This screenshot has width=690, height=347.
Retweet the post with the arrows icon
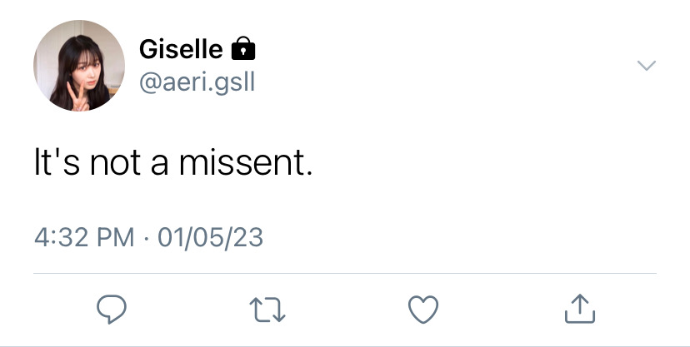click(267, 310)
